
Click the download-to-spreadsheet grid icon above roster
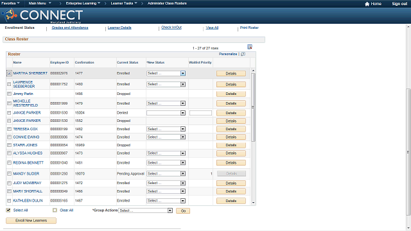coord(250,47)
